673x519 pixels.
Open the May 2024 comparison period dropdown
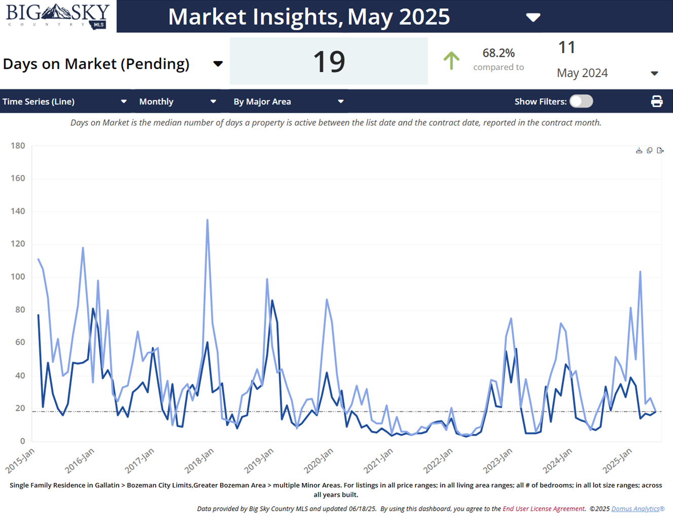click(x=654, y=74)
